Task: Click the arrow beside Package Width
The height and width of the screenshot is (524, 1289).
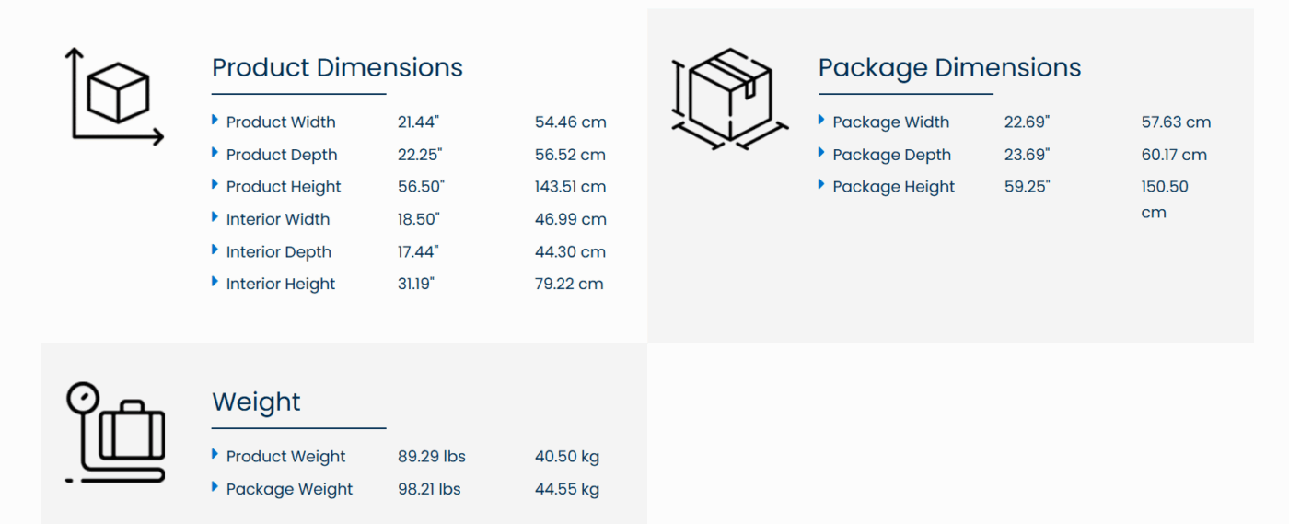Action: pos(821,120)
